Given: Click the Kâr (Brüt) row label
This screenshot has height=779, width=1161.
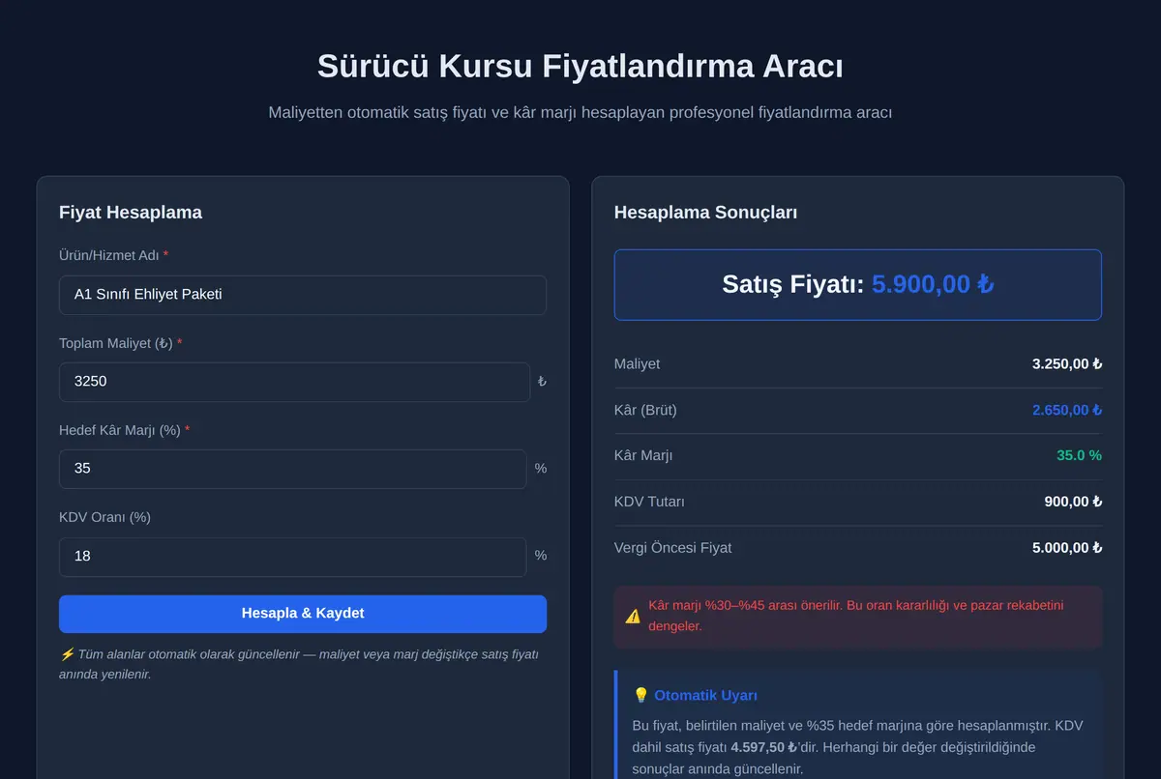Looking at the screenshot, I should coord(646,410).
